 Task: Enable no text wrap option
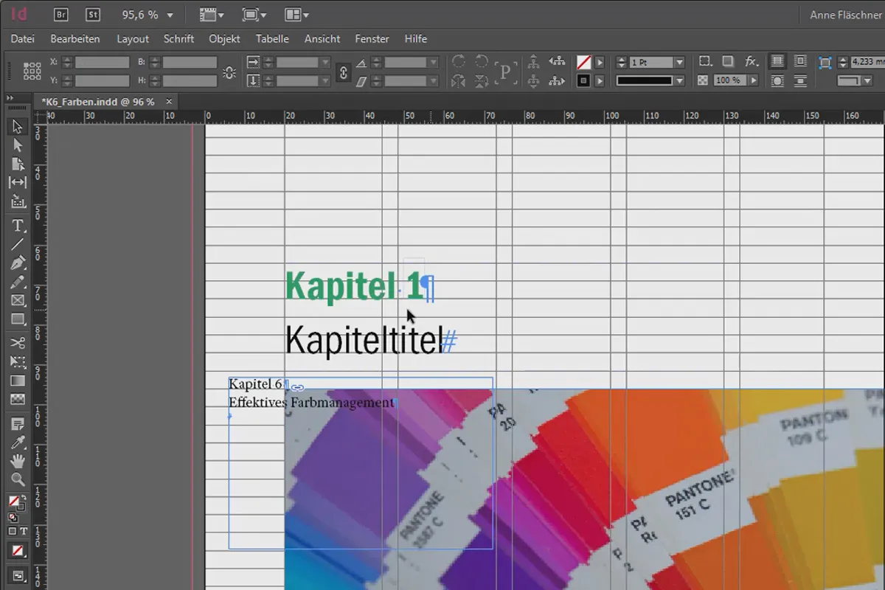pos(777,62)
